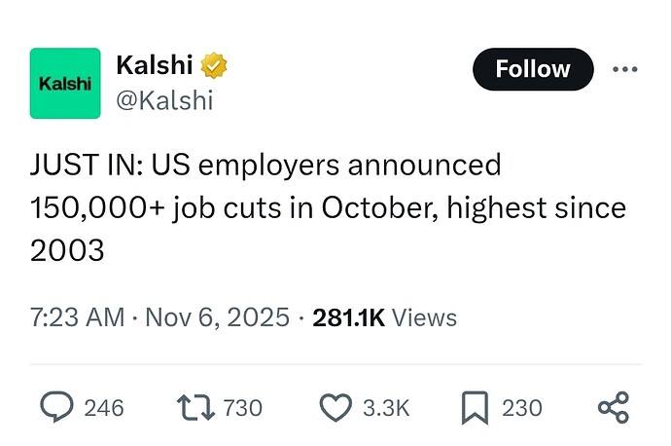
Task: Click the tweet text starting with JUST IN
Action: pos(266,165)
